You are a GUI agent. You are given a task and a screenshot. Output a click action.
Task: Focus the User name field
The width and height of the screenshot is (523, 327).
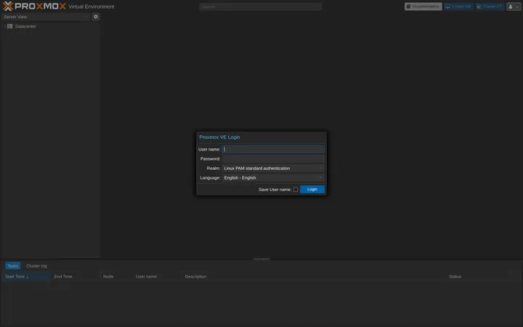click(x=273, y=149)
